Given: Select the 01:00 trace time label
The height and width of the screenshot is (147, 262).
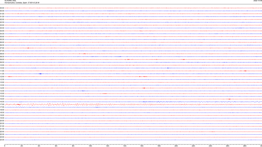Looking at the screenshot, I should (x=2, y=14).
